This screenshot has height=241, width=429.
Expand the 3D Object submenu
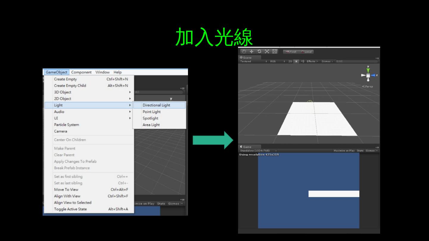coord(89,92)
